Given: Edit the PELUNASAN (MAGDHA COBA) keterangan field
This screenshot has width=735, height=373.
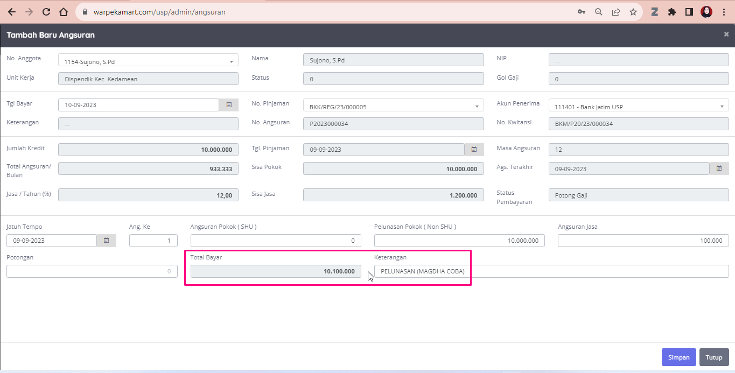Looking at the screenshot, I should 551,271.
